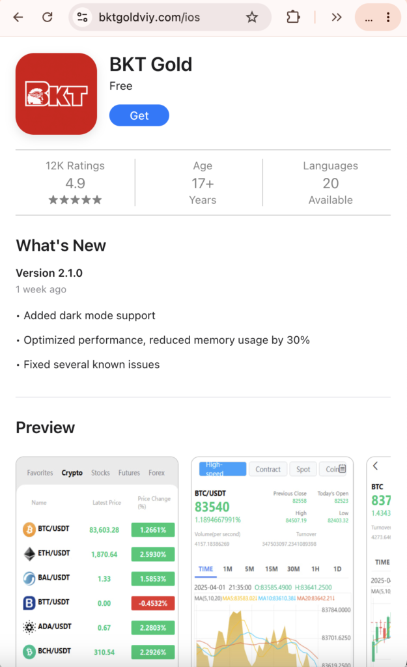Click the back chevron in third preview
Viewport: 407px width, 667px height.
pos(375,466)
